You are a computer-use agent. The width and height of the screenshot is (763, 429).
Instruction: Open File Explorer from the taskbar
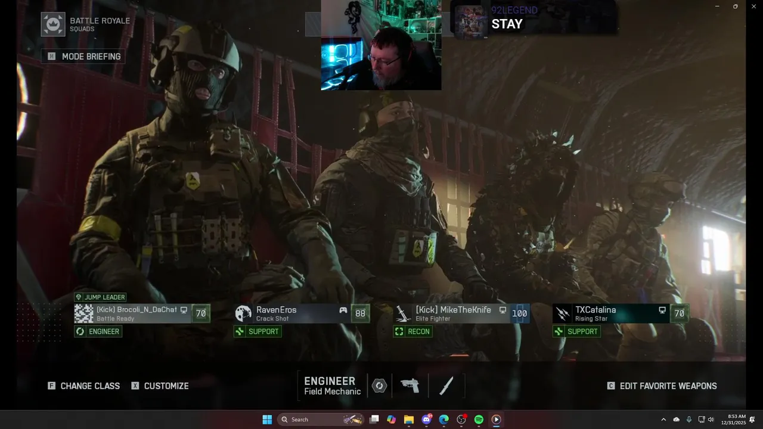click(x=409, y=419)
